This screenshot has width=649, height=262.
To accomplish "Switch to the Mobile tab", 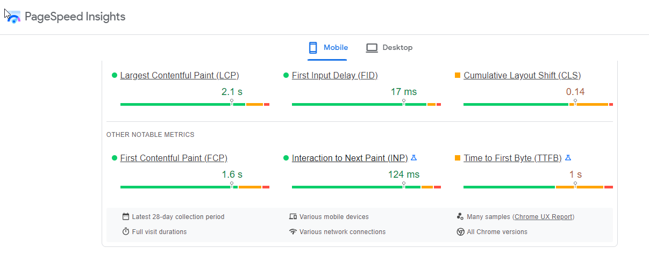I will tap(328, 48).
